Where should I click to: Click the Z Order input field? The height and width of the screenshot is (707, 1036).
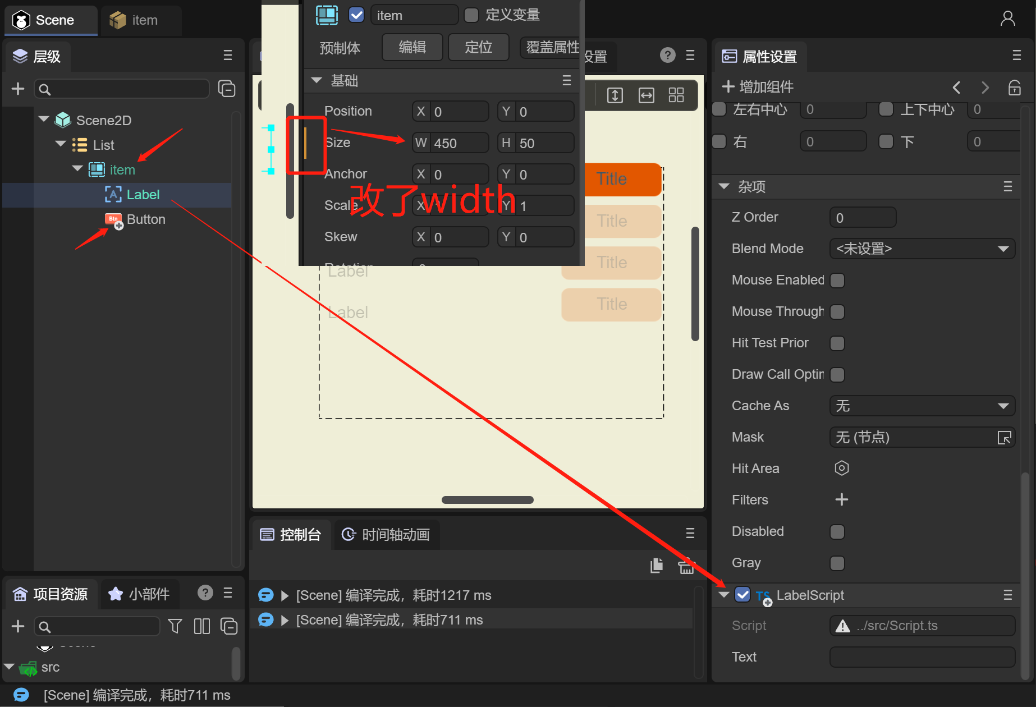tap(862, 218)
